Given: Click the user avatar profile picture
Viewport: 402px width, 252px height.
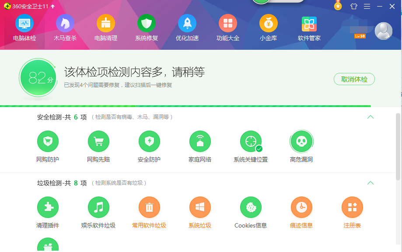Looking at the screenshot, I should [384, 31].
